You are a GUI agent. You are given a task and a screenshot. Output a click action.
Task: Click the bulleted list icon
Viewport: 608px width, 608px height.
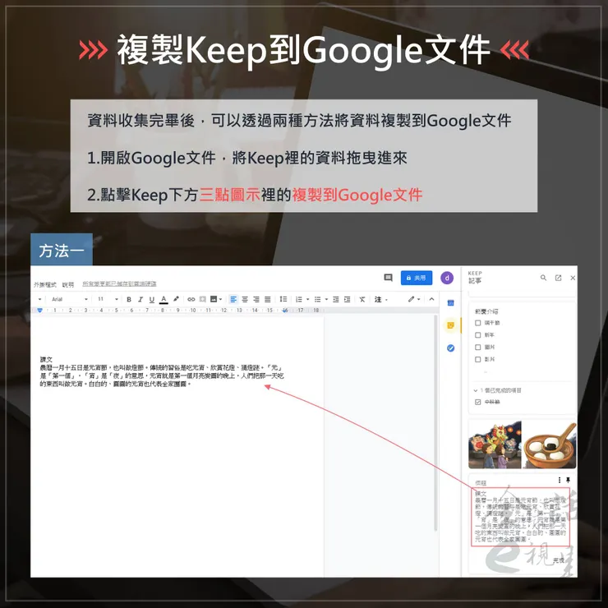tap(318, 299)
